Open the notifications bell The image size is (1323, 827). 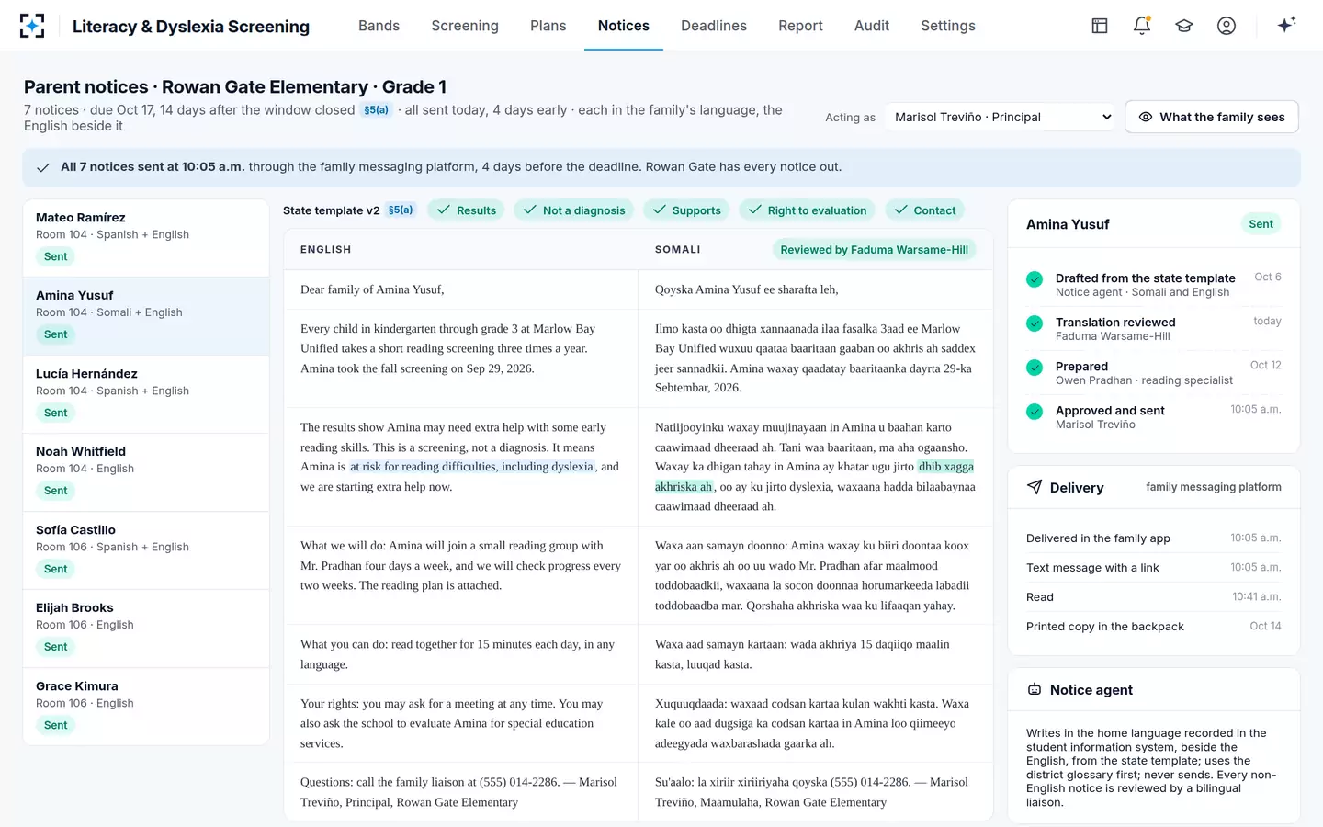(1142, 26)
